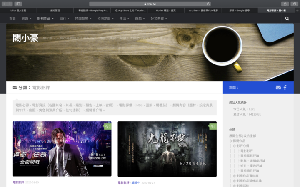
Task: Click the 闕小豪 site title
Action: coord(25,38)
